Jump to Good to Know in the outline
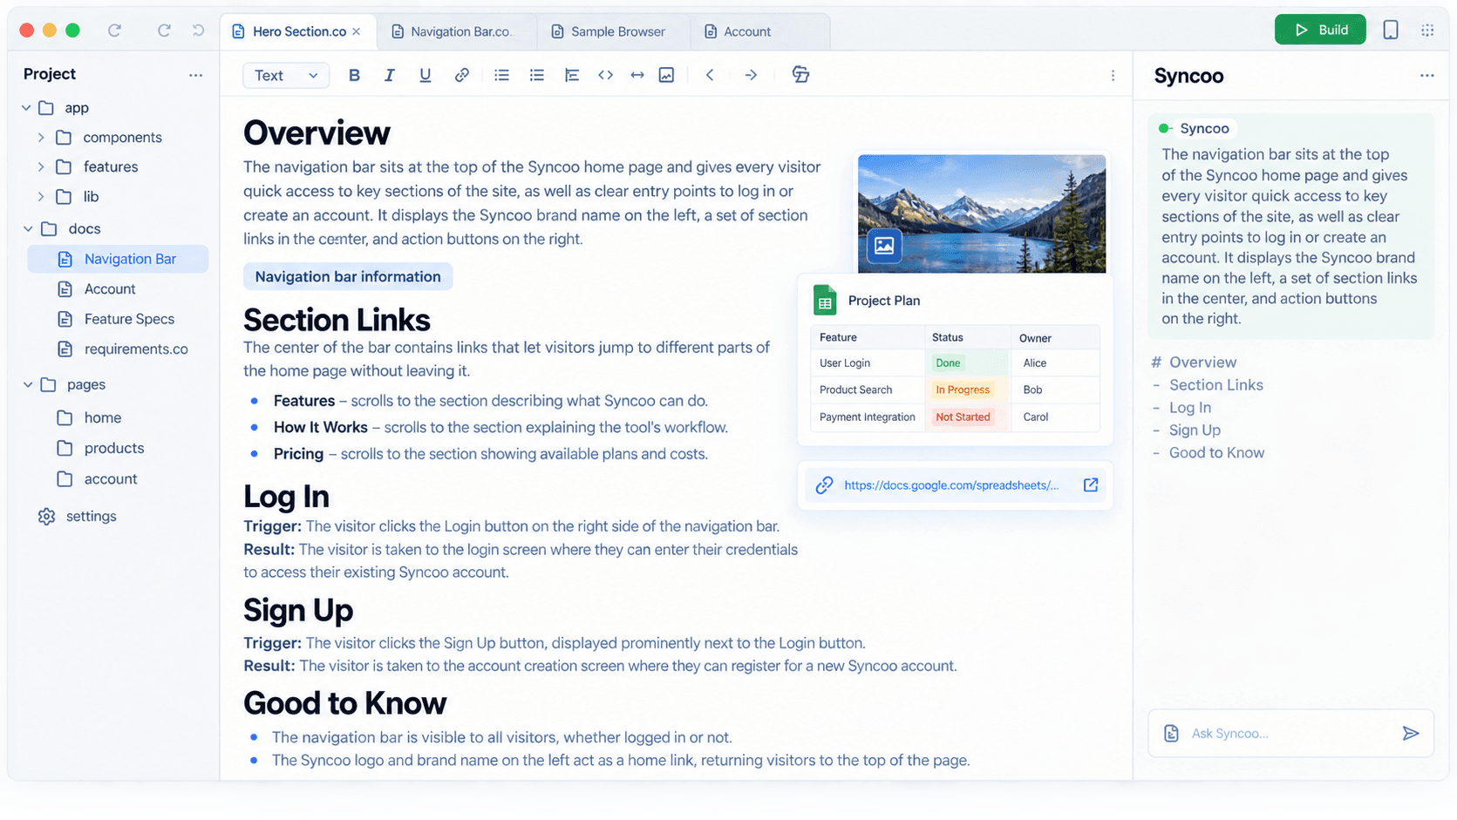 [1216, 453]
